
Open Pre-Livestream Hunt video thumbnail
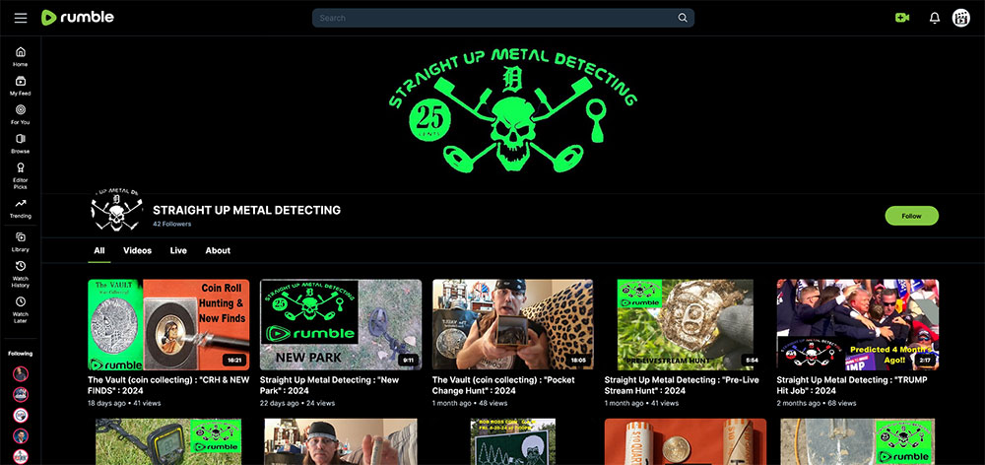pos(685,324)
